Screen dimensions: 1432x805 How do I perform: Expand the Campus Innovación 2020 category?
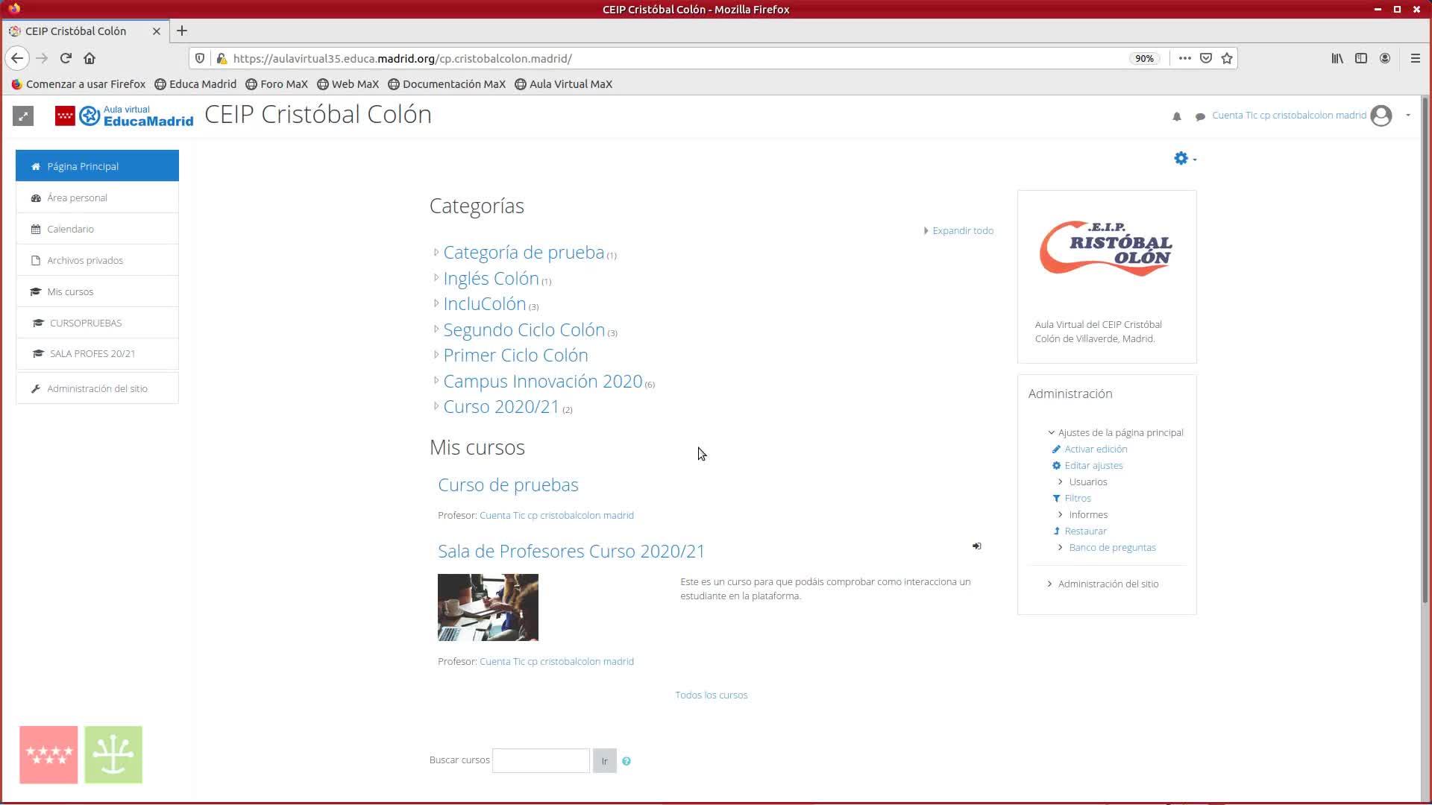click(x=436, y=381)
